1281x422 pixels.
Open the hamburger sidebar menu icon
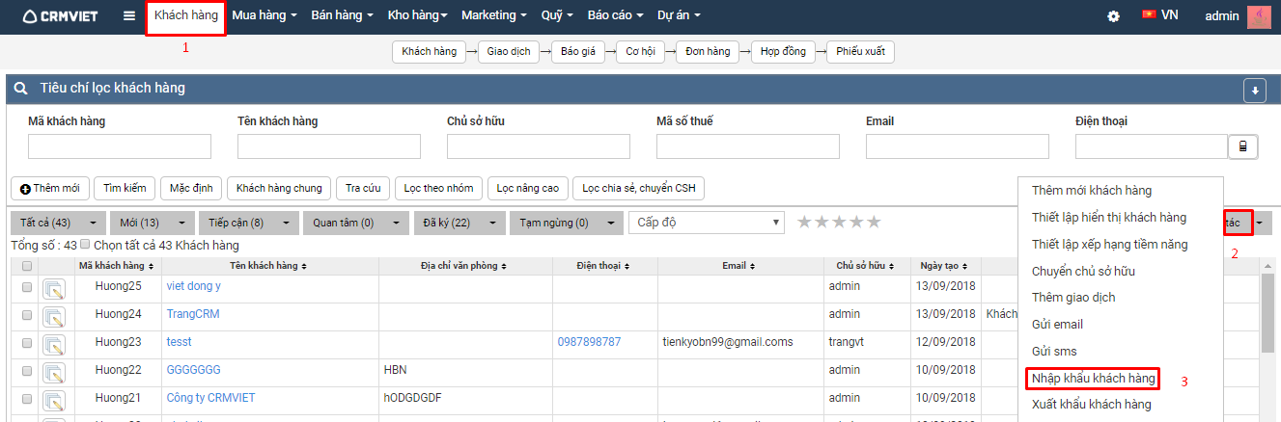[129, 15]
